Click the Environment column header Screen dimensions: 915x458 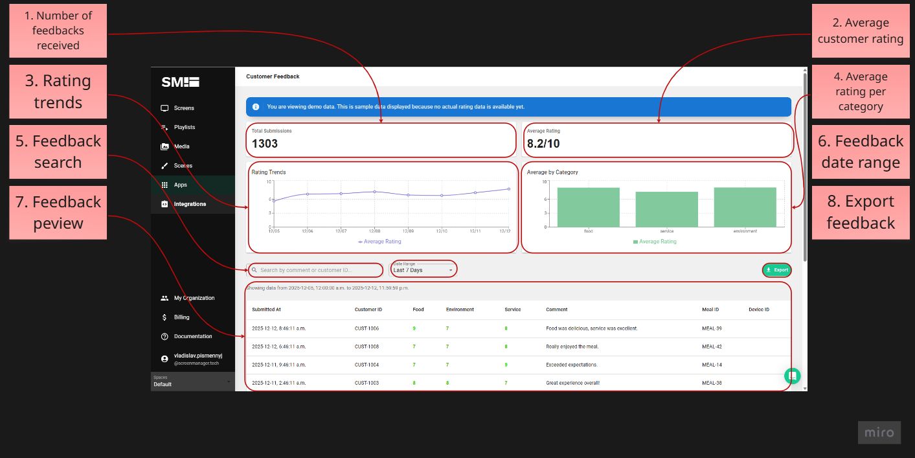[x=460, y=310]
